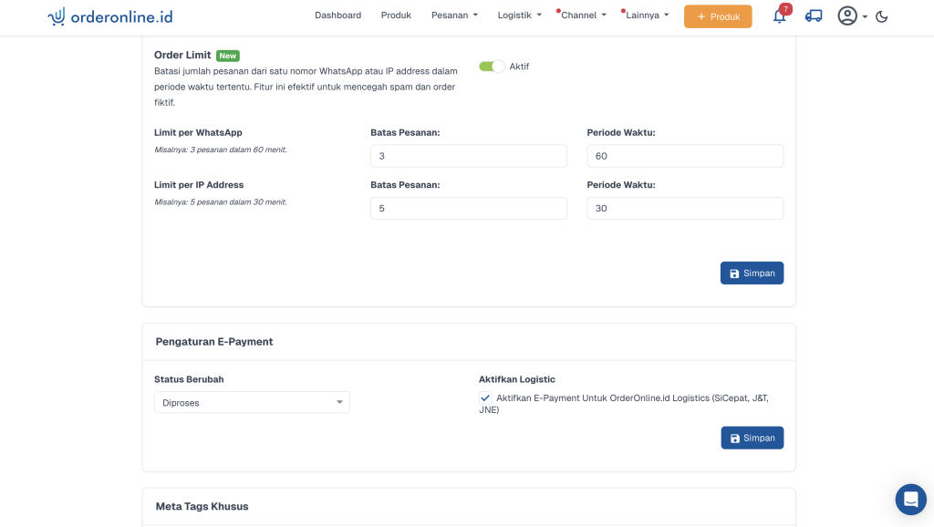Click the WhatsApp Batas Pesanan field
934x527 pixels.
[468, 156]
